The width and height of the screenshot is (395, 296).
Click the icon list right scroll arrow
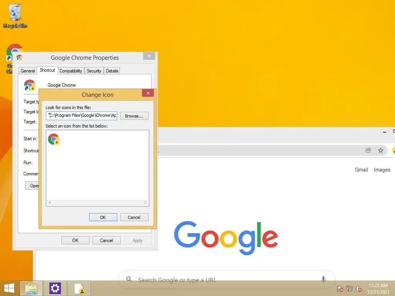145,203
